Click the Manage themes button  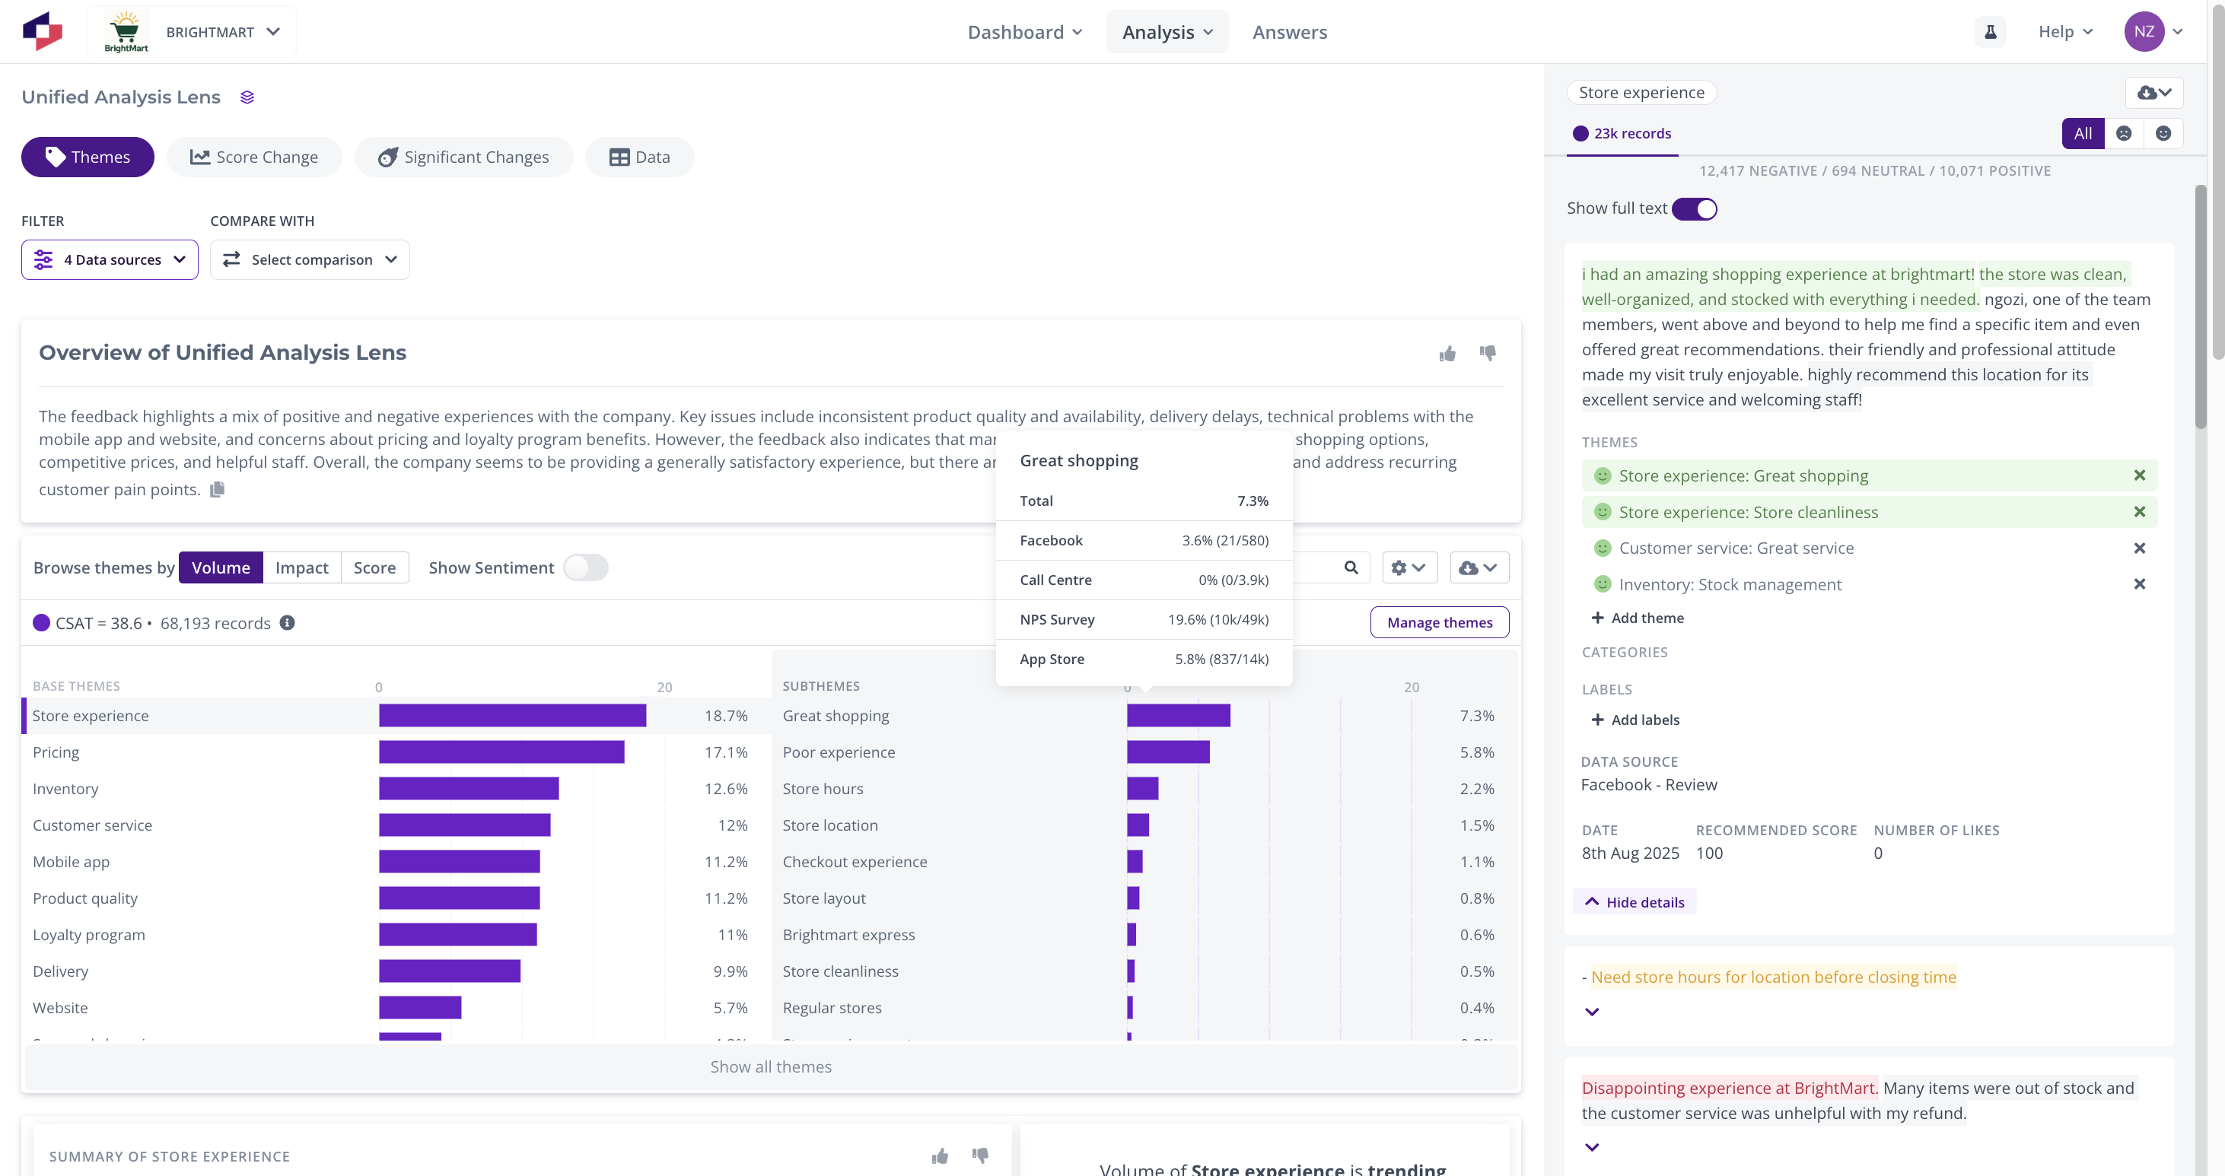[x=1439, y=622]
